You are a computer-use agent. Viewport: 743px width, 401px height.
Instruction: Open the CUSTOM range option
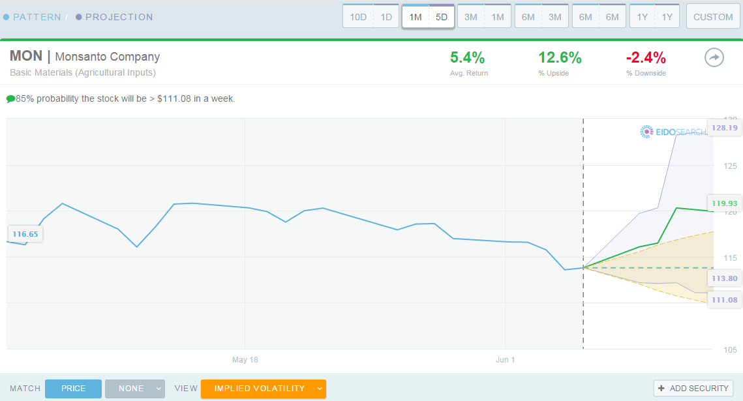coord(713,16)
